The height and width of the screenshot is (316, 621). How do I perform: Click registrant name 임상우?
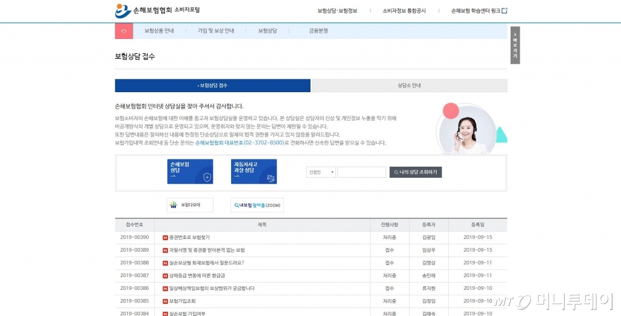click(429, 250)
